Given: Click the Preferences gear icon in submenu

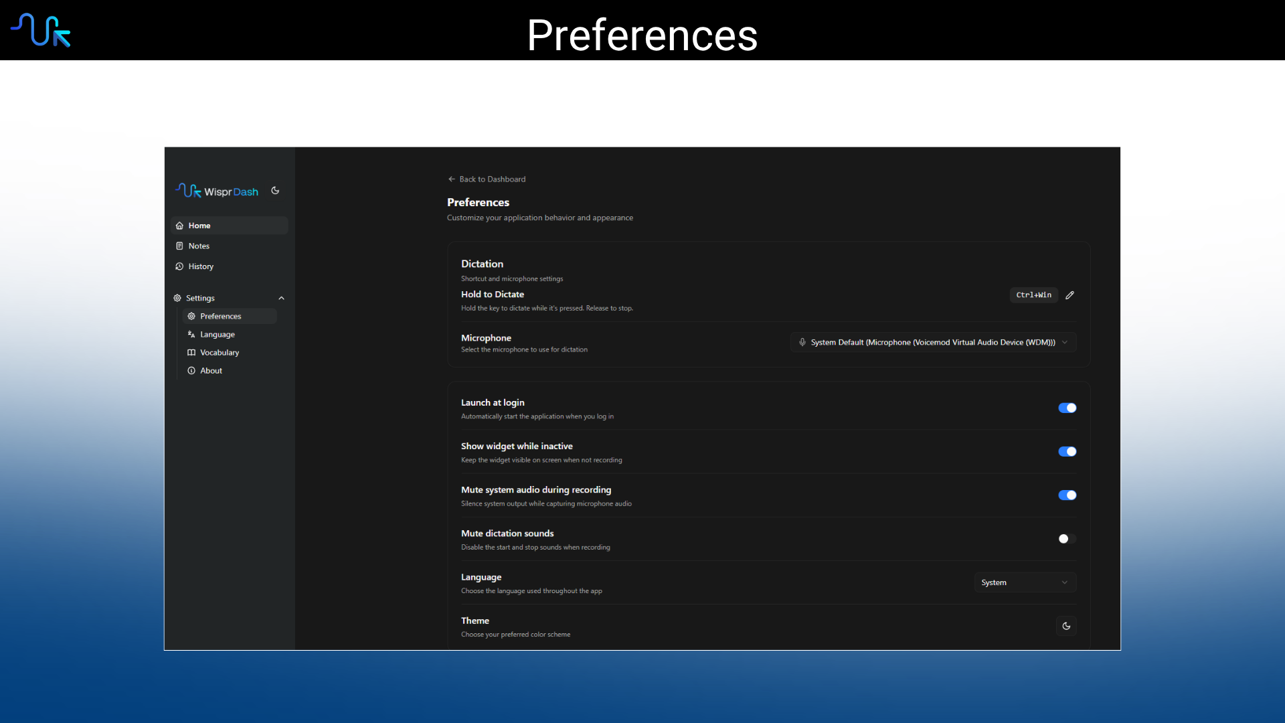Looking at the screenshot, I should point(191,316).
